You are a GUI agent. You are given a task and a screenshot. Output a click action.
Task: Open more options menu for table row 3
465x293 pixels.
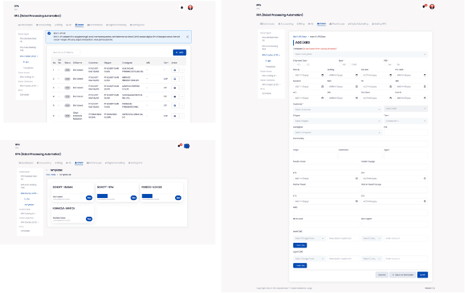tap(182, 88)
